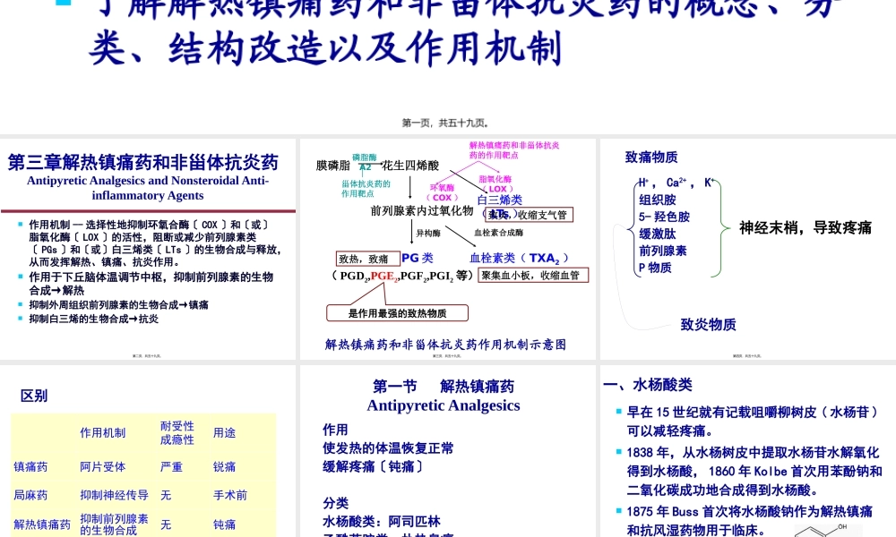Click the Antipyretic Analgesics section subtitle
The height and width of the screenshot is (537, 896).
pyautogui.click(x=444, y=405)
